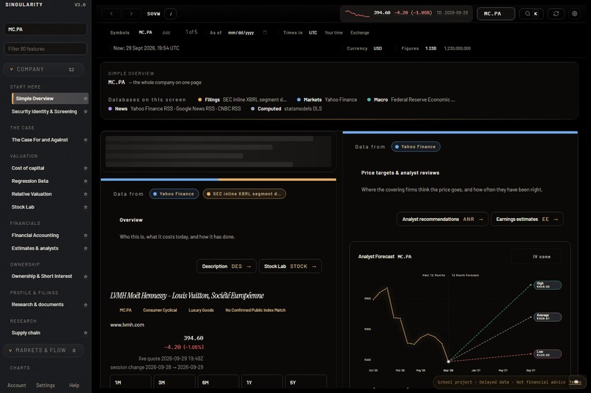Open Help at sidebar bottom
Screen dimensions: 591x393
pyautogui.click(x=74, y=386)
